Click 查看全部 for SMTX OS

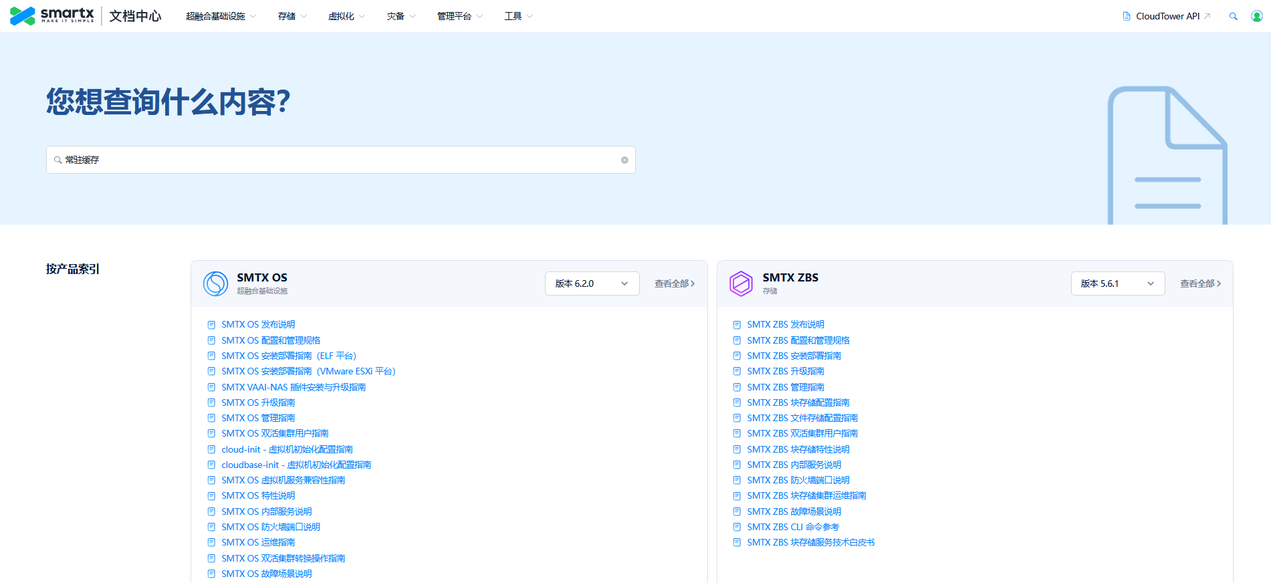(674, 283)
